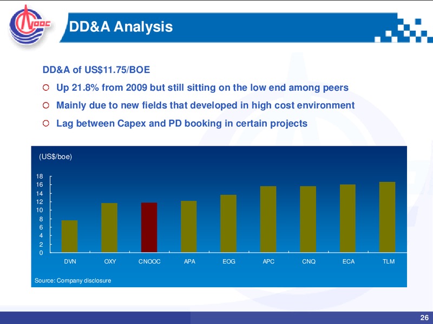Click the '18' y-axis value
Screen dimensions: 433x324
[x=40, y=177]
